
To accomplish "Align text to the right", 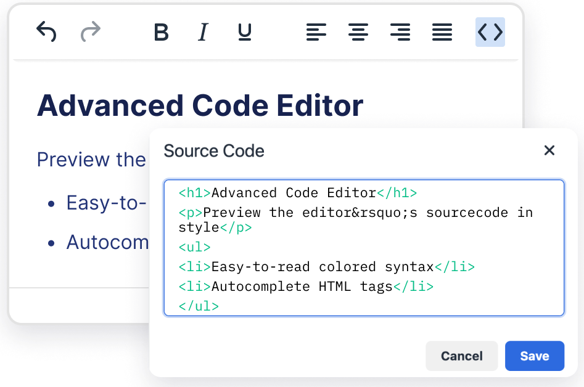I will 400,33.
